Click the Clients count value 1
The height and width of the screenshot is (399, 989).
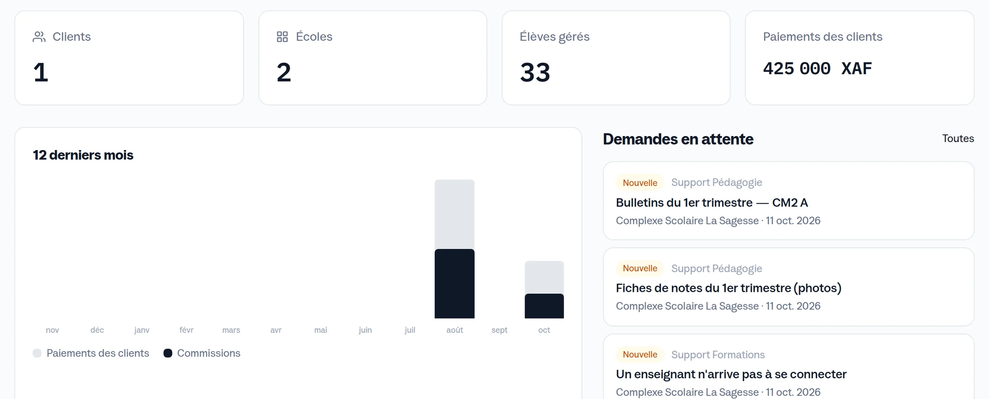click(x=41, y=73)
